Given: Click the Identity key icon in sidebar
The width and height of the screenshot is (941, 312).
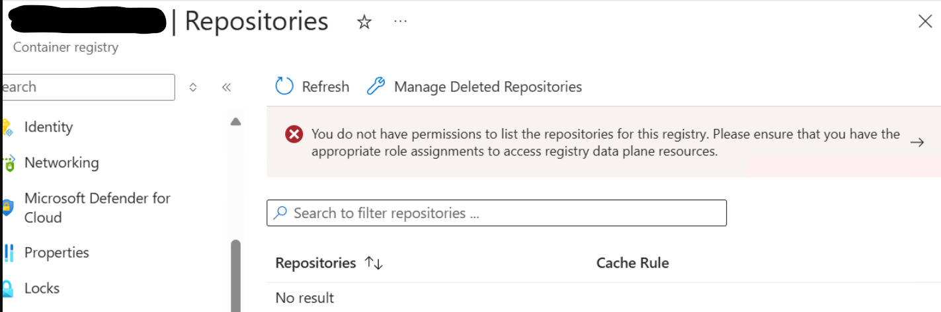Looking at the screenshot, I should 6,127.
